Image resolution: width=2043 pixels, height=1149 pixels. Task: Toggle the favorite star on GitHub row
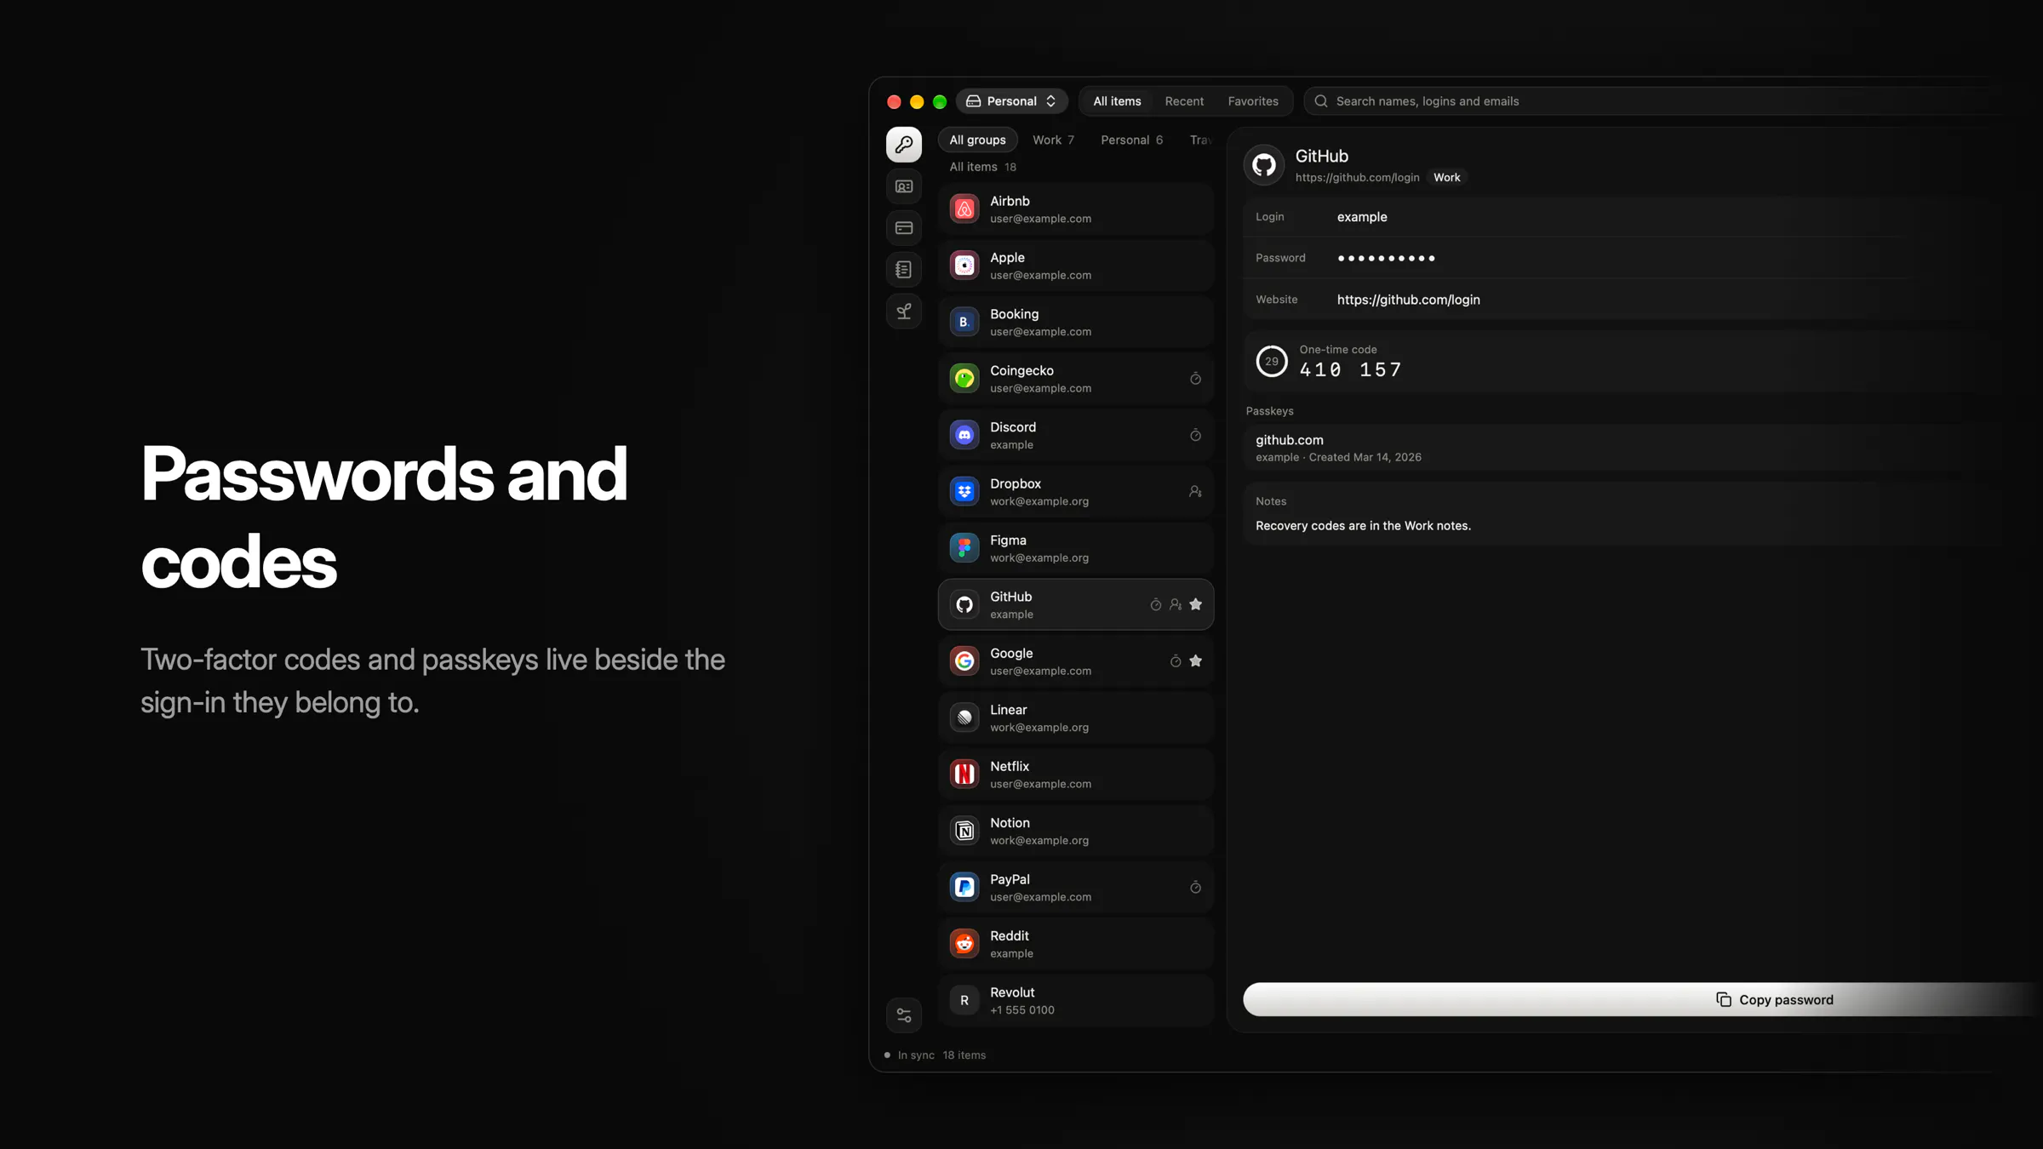click(x=1195, y=604)
